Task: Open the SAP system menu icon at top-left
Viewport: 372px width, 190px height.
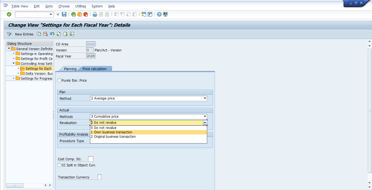Action: pyautogui.click(x=6, y=6)
